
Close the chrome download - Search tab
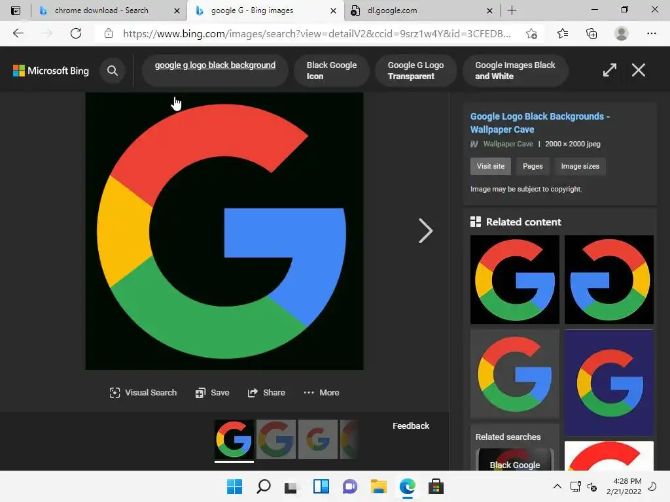click(177, 10)
